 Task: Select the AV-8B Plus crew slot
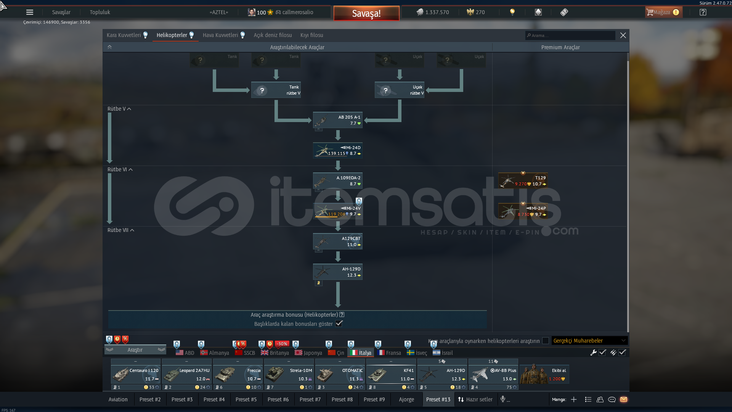coord(493,374)
